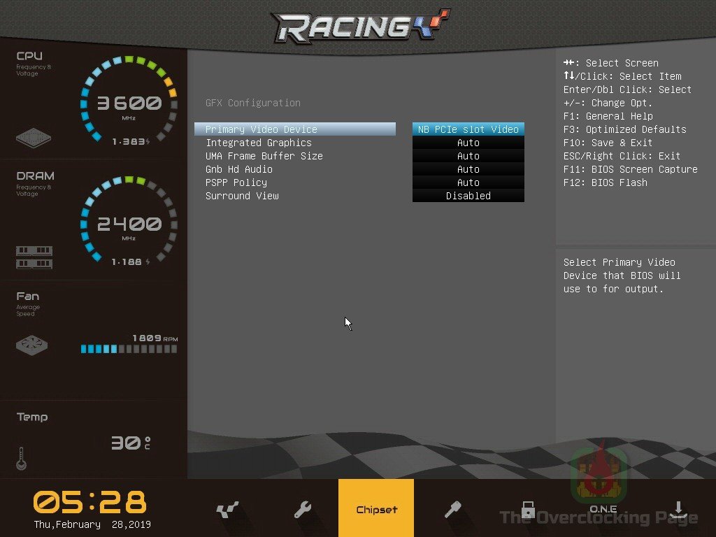Switch to the O.N.E tab
Image resolution: width=716 pixels, height=537 pixels.
click(x=603, y=508)
